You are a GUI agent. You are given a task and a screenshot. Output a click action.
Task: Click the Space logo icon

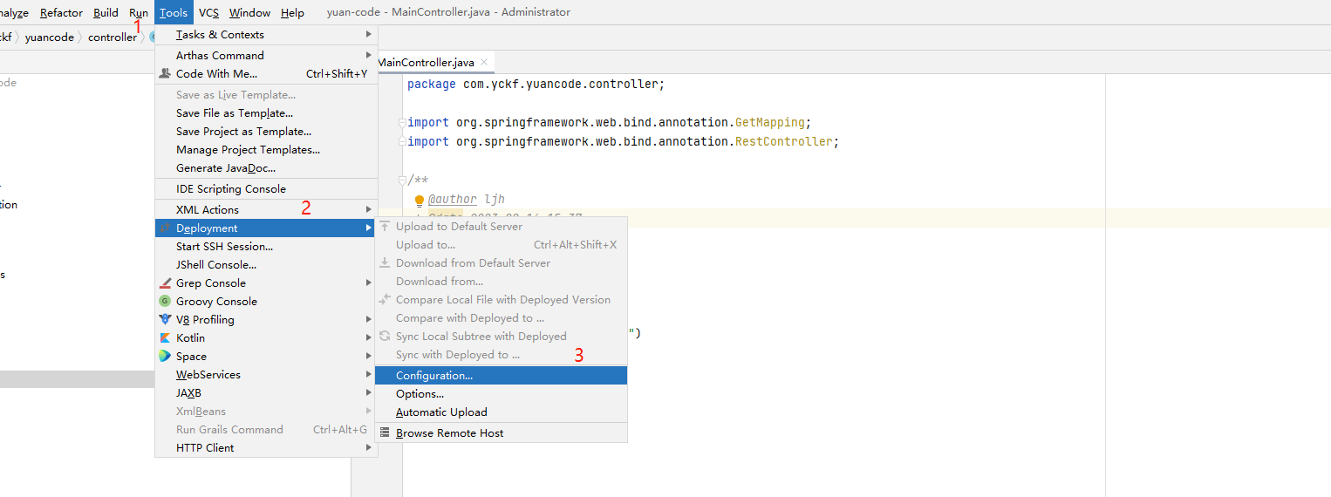click(x=165, y=357)
